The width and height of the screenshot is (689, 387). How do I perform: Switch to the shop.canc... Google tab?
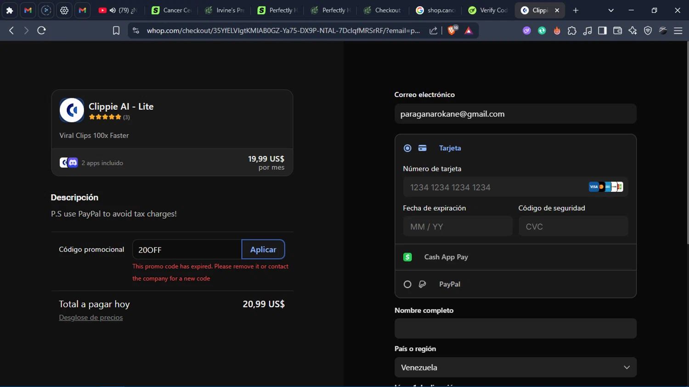pyautogui.click(x=435, y=10)
